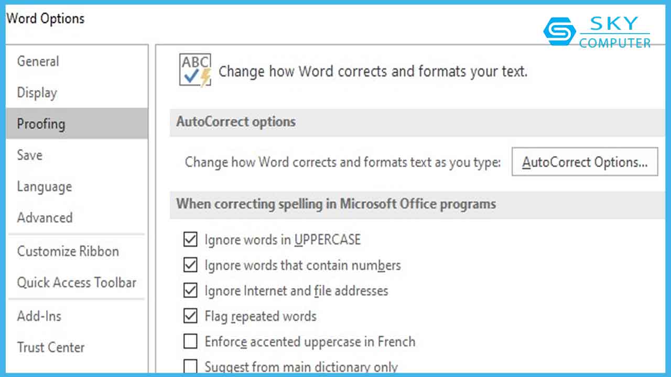The height and width of the screenshot is (377, 671).
Task: Click the Word Options dialog title
Action: point(46,19)
